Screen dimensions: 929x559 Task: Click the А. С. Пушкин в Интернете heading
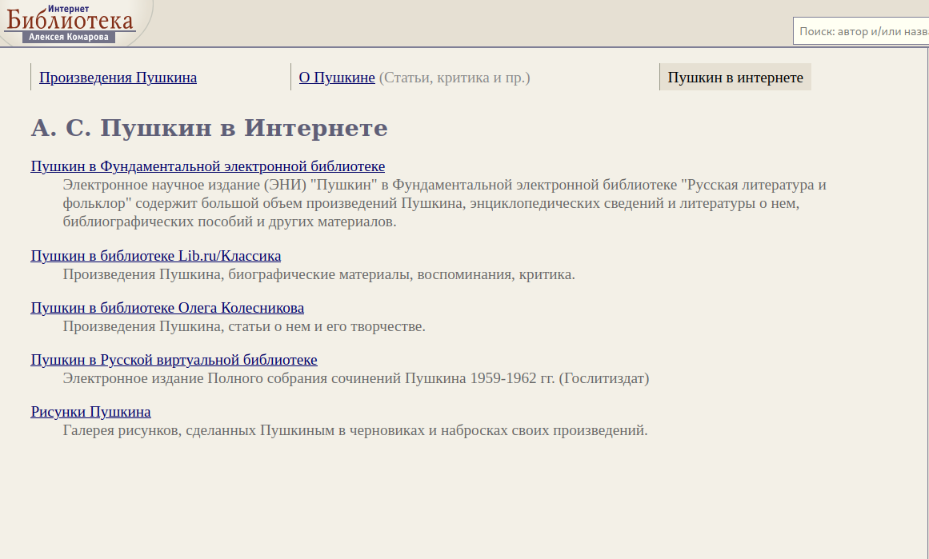coord(209,128)
